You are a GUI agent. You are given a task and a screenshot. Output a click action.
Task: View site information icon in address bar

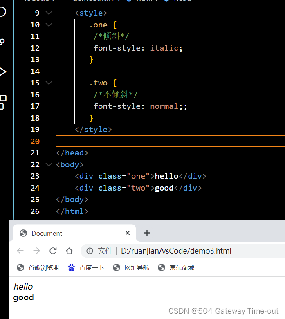tap(90, 251)
